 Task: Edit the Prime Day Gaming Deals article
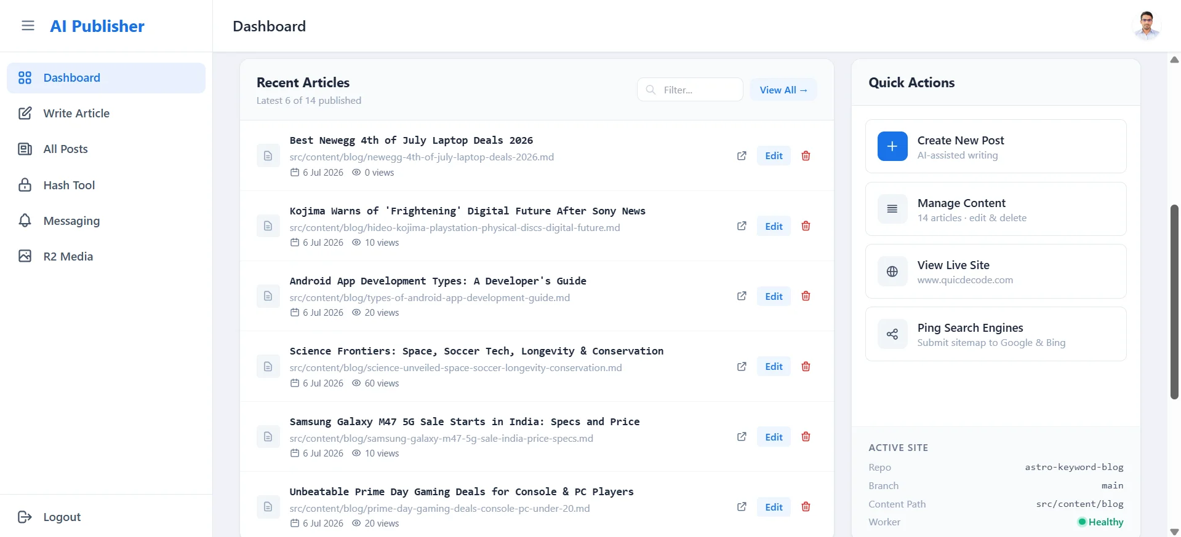point(774,507)
